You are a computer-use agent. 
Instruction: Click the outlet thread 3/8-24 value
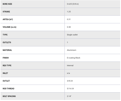pos(70,81)
